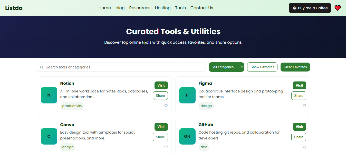Click the Figma F logo tile
The image size is (346, 154).
tap(187, 95)
